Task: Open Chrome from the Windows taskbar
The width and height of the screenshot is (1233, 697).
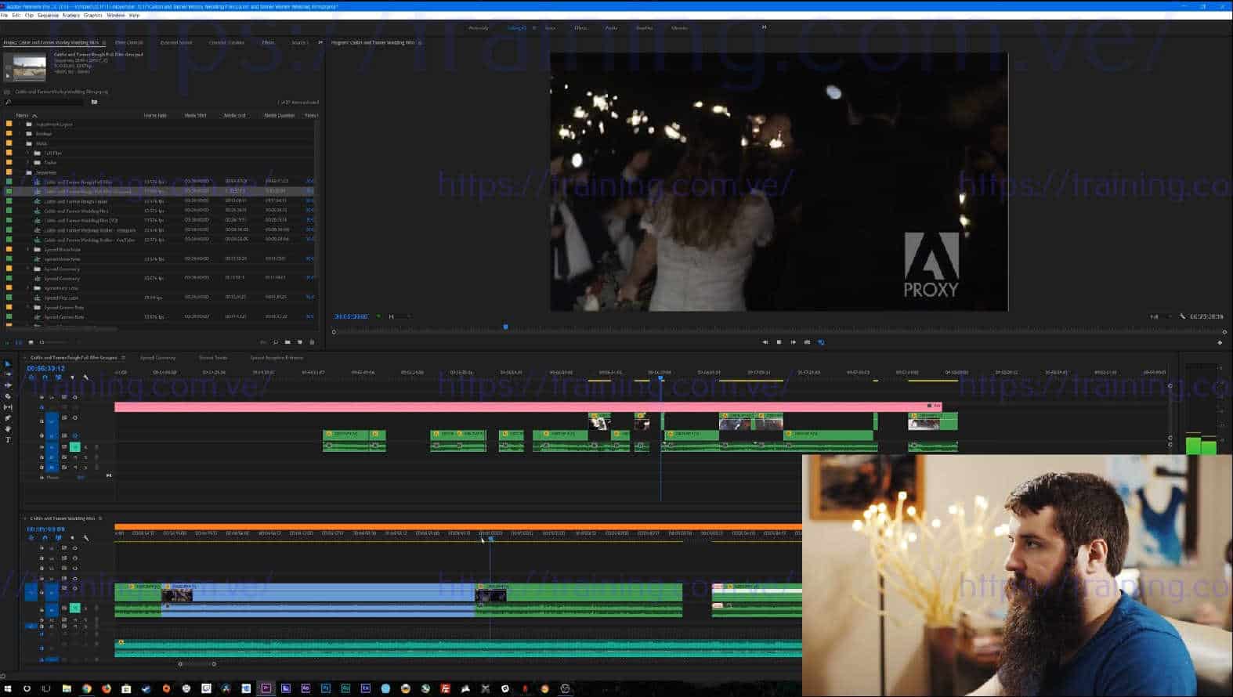Action: point(86,688)
